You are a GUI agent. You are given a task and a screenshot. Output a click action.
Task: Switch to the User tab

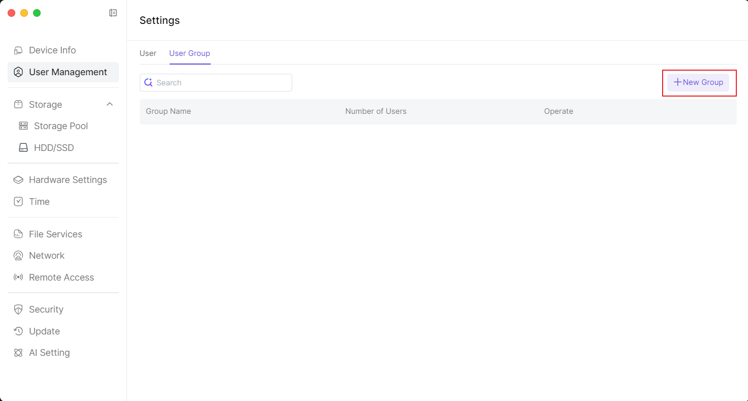coord(148,53)
